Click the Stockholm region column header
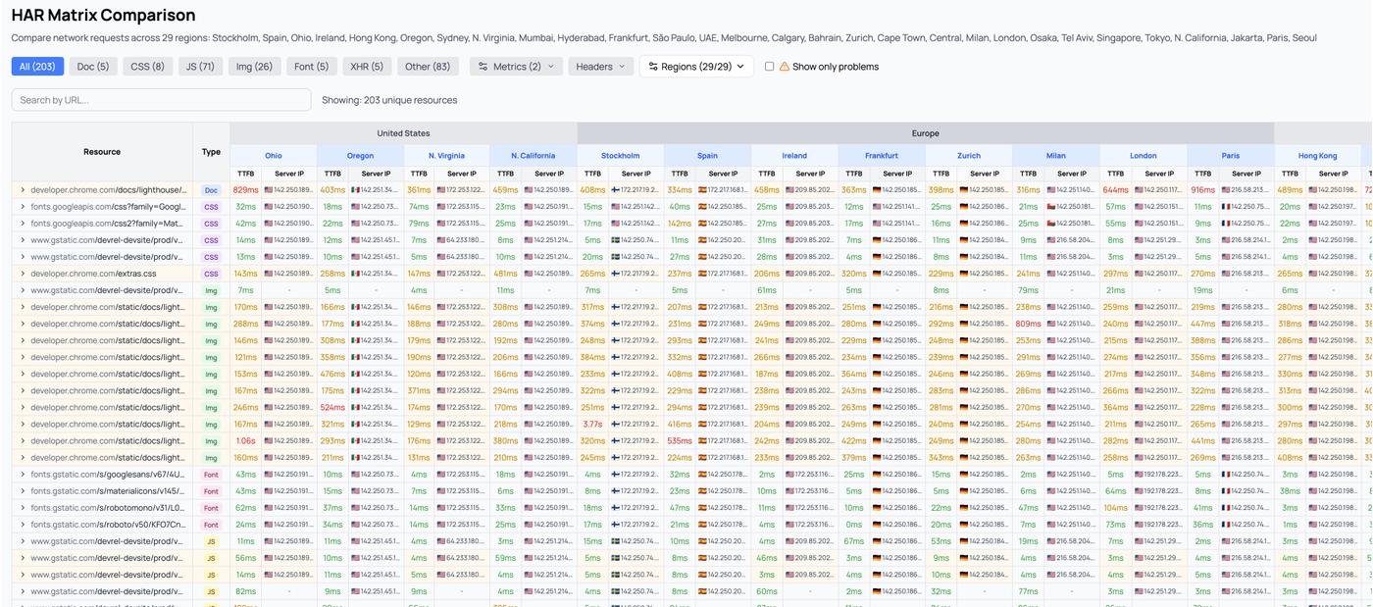 (x=620, y=156)
